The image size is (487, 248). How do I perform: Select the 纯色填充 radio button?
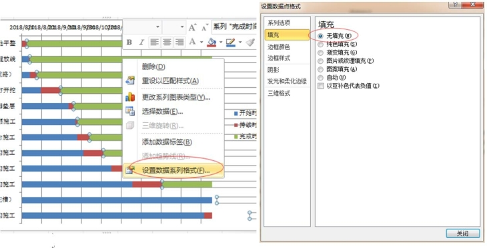tap(320, 45)
